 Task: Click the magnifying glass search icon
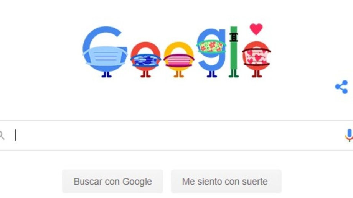2,135
